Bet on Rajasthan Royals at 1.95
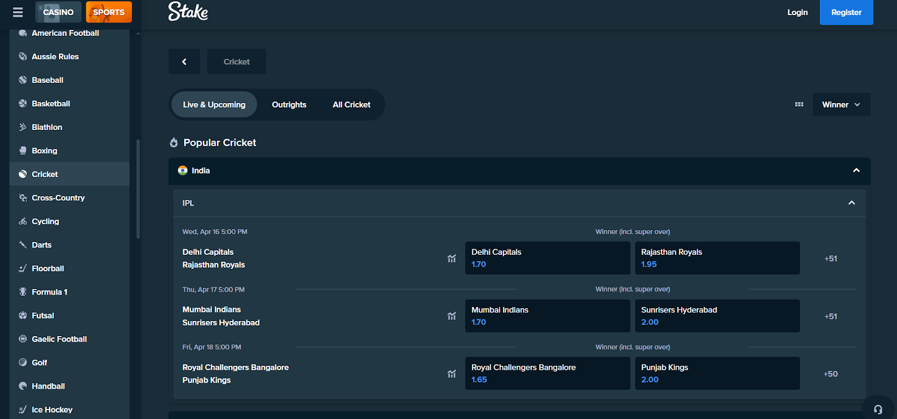Screen dimensions: 897x419 pos(718,258)
